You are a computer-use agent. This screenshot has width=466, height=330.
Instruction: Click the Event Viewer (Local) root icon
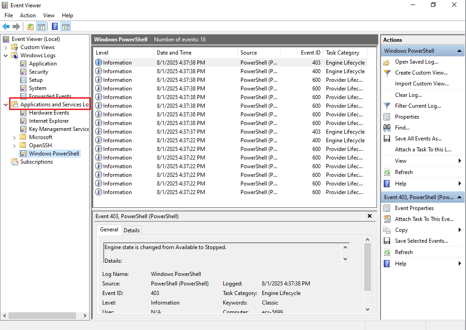(x=5, y=39)
